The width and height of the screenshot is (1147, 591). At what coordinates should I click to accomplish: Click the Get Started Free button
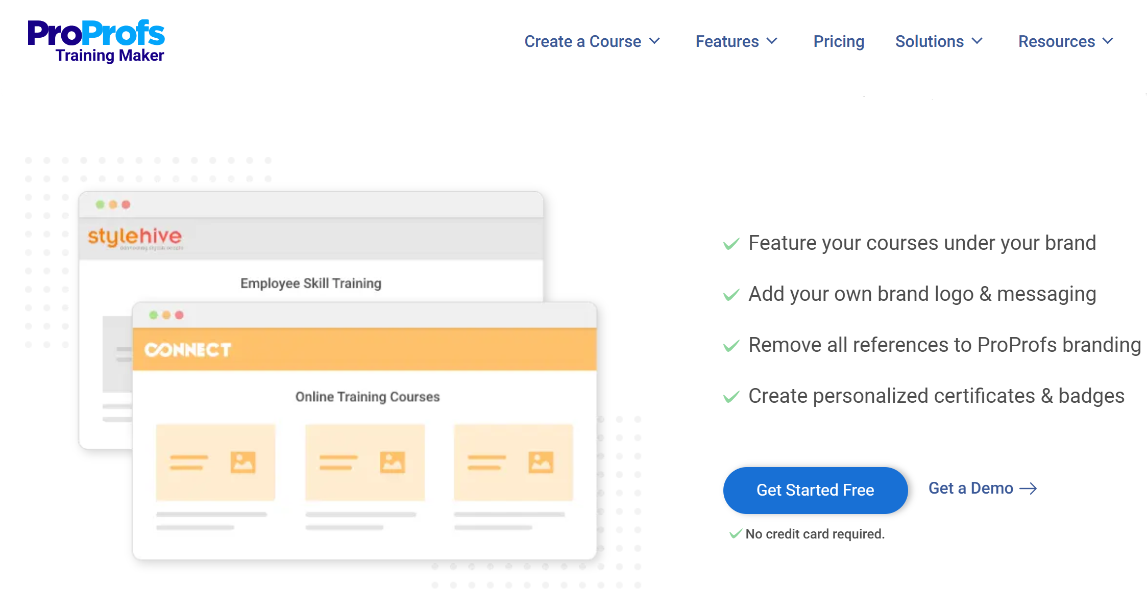click(815, 490)
